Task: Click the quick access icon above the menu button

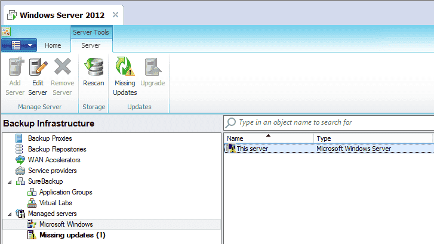Action: point(6,32)
